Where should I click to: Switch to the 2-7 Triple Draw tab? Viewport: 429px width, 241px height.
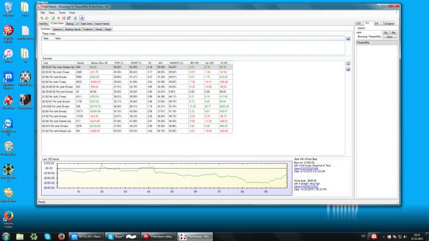[x=85, y=24]
